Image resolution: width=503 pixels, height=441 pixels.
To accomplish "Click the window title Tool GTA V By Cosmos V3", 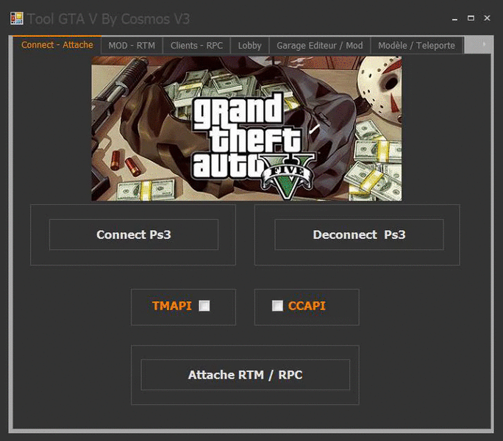I will coord(108,19).
